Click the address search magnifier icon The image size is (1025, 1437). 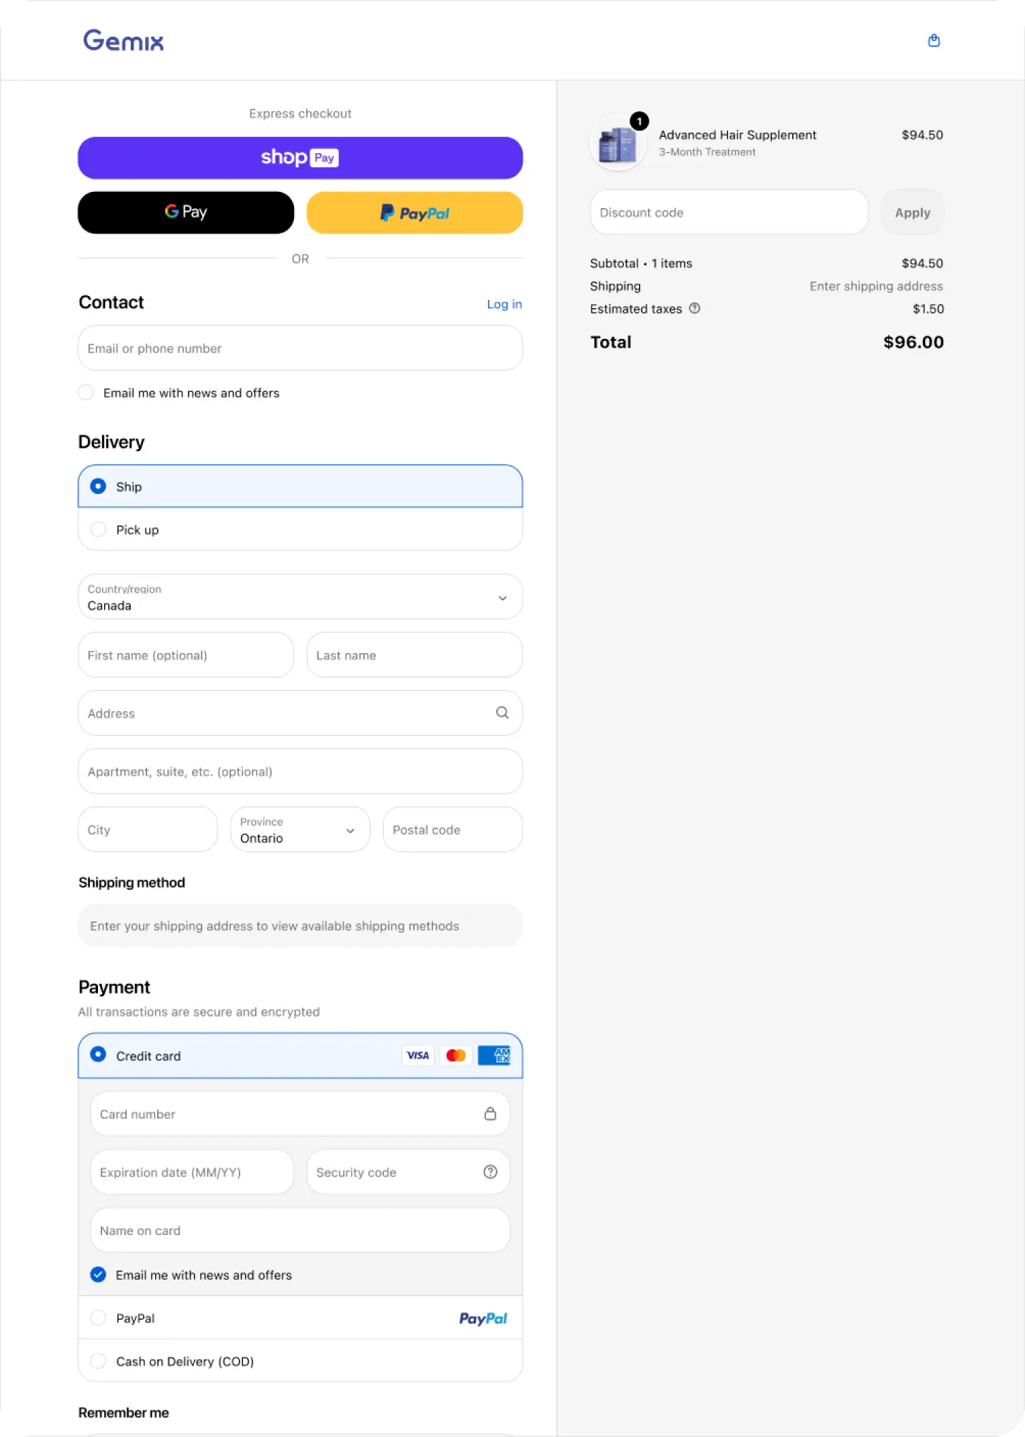pos(502,712)
